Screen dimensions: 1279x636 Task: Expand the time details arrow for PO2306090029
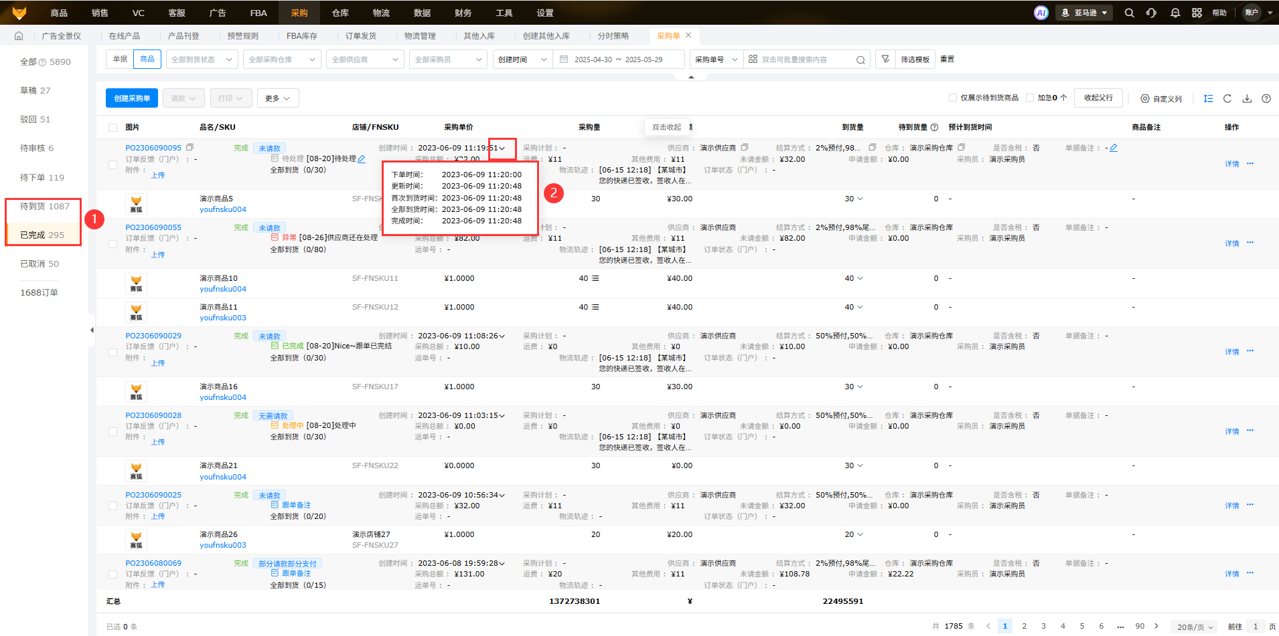click(502, 336)
